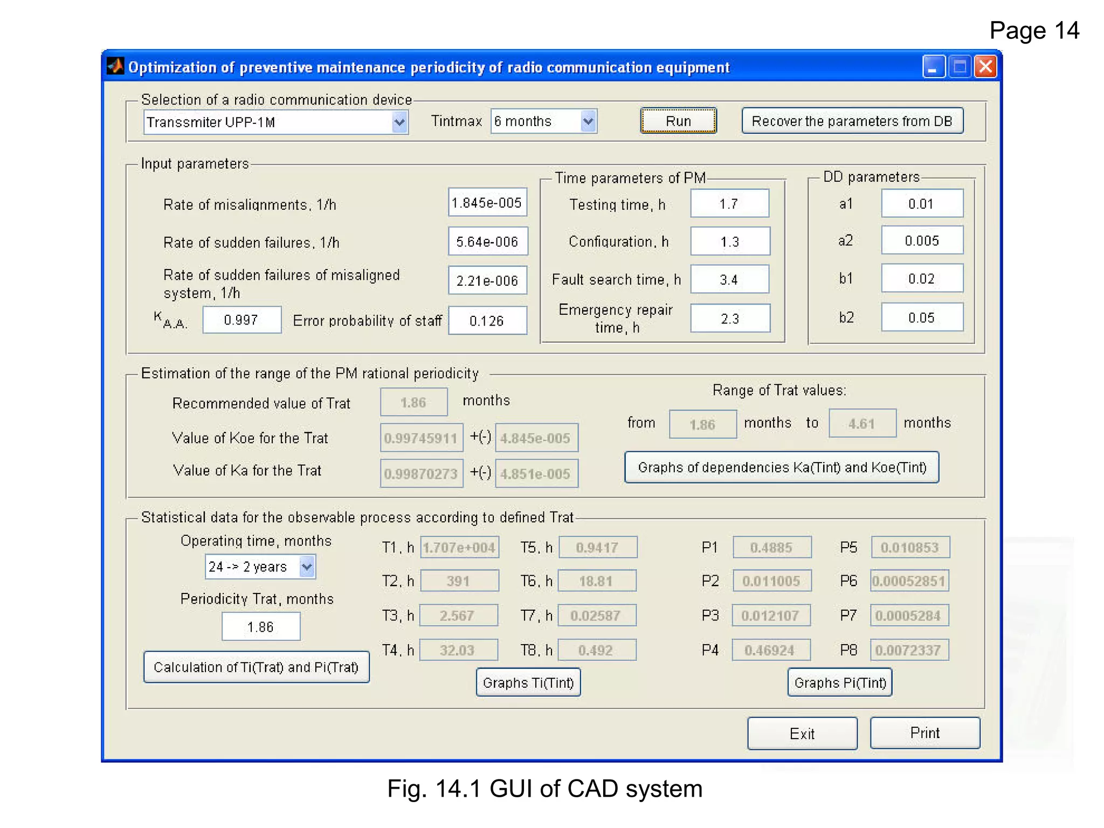
Task: Click the T1 value 1.707e+004
Action: [x=460, y=547]
